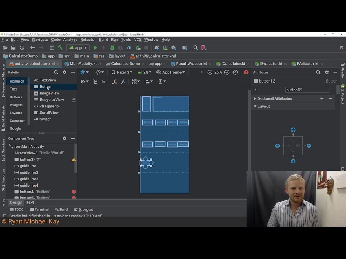Open the Build menu
The width and height of the screenshot is (346, 259).
pos(103,39)
